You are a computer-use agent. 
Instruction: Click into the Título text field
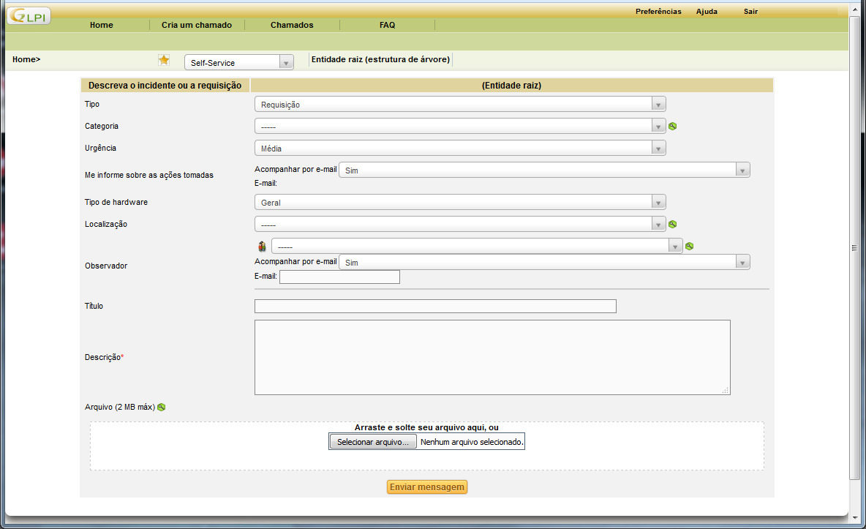(435, 307)
